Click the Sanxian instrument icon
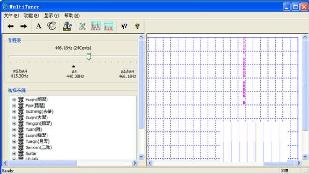Viewport: 309px width, 174px height. [x=21, y=147]
